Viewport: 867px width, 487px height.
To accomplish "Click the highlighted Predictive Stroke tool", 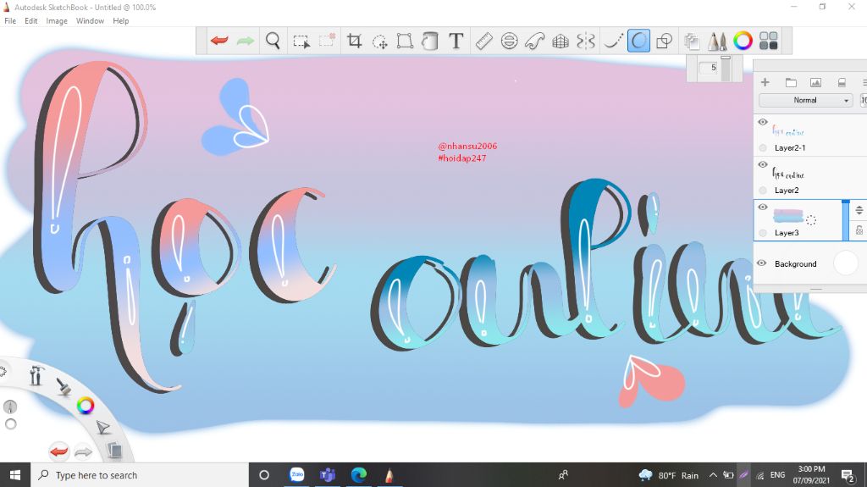I will (638, 41).
